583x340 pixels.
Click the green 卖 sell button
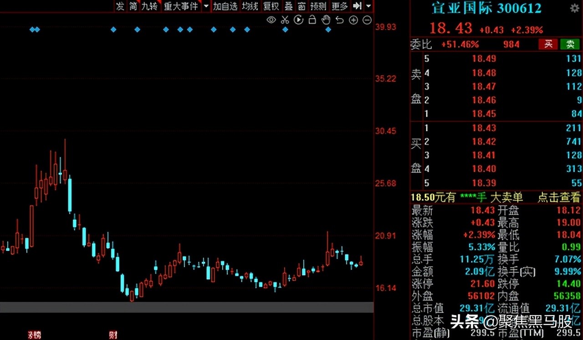click(x=570, y=44)
